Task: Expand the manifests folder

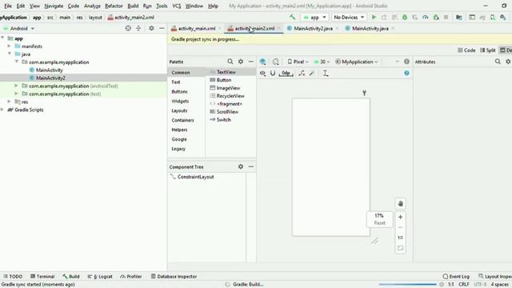Action: click(x=9, y=46)
